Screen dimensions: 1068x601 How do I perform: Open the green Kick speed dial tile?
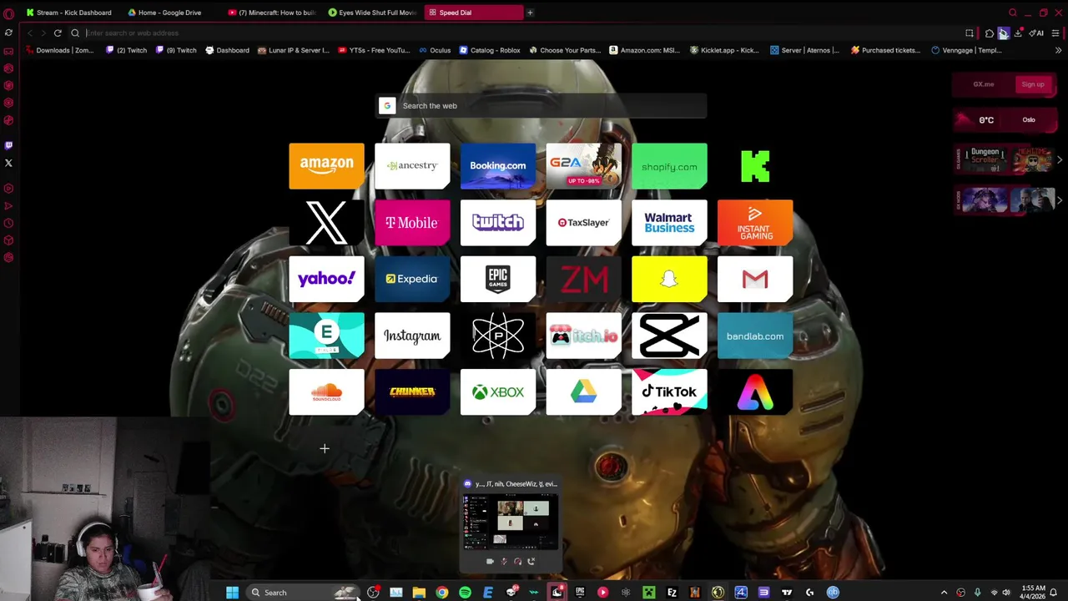pyautogui.click(x=755, y=166)
